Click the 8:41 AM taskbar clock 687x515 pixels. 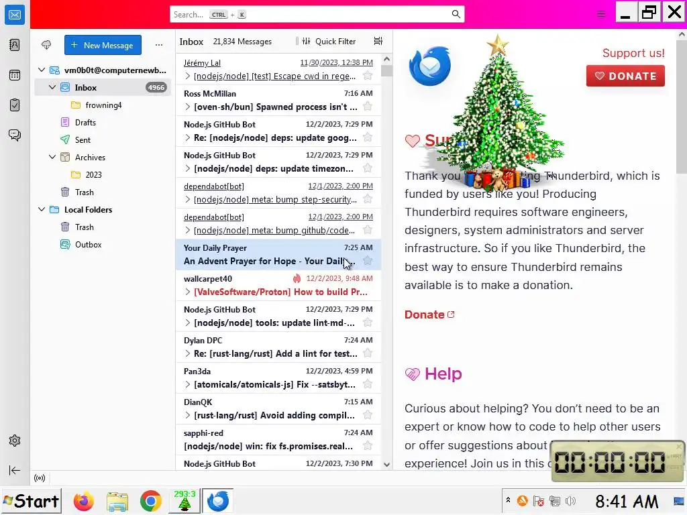(627, 501)
